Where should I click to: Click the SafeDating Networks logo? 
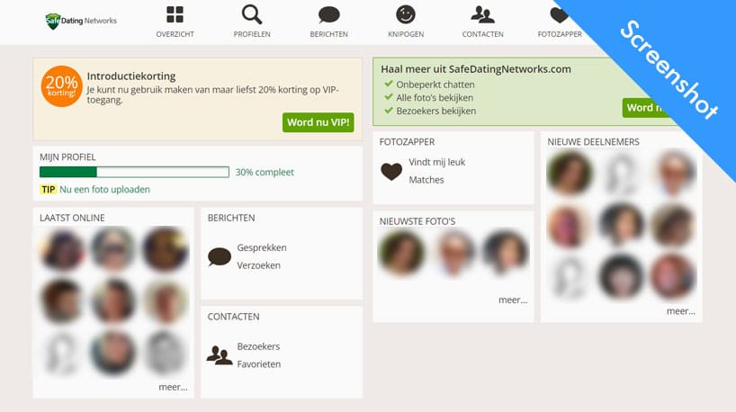pos(81,21)
